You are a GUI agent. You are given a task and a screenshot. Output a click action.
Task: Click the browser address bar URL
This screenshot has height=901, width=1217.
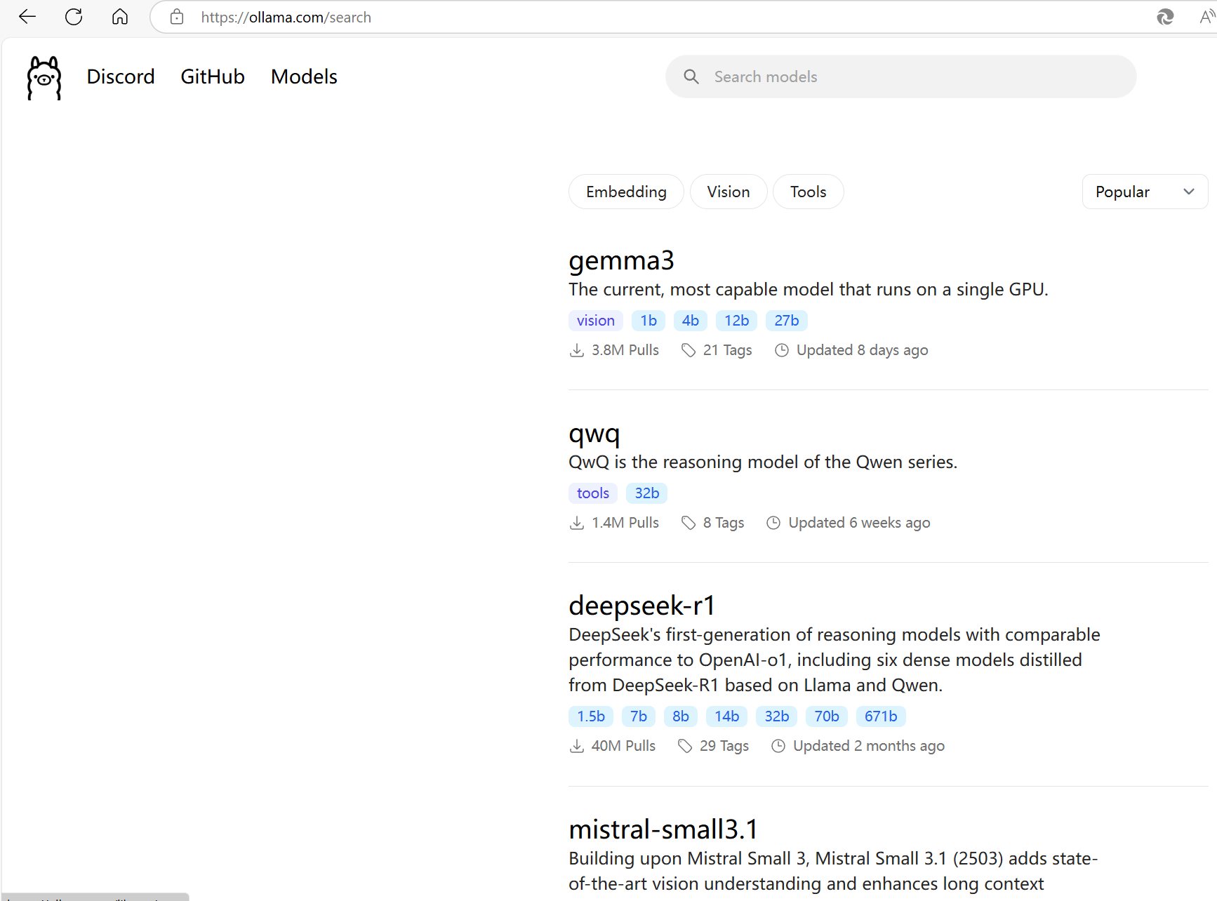[286, 17]
